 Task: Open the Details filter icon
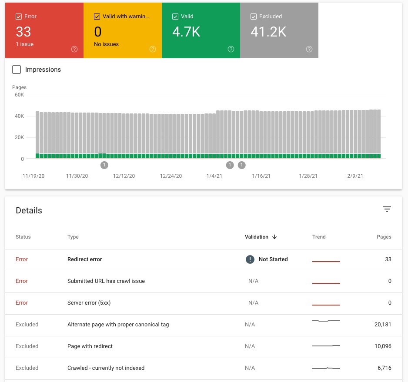pos(387,209)
